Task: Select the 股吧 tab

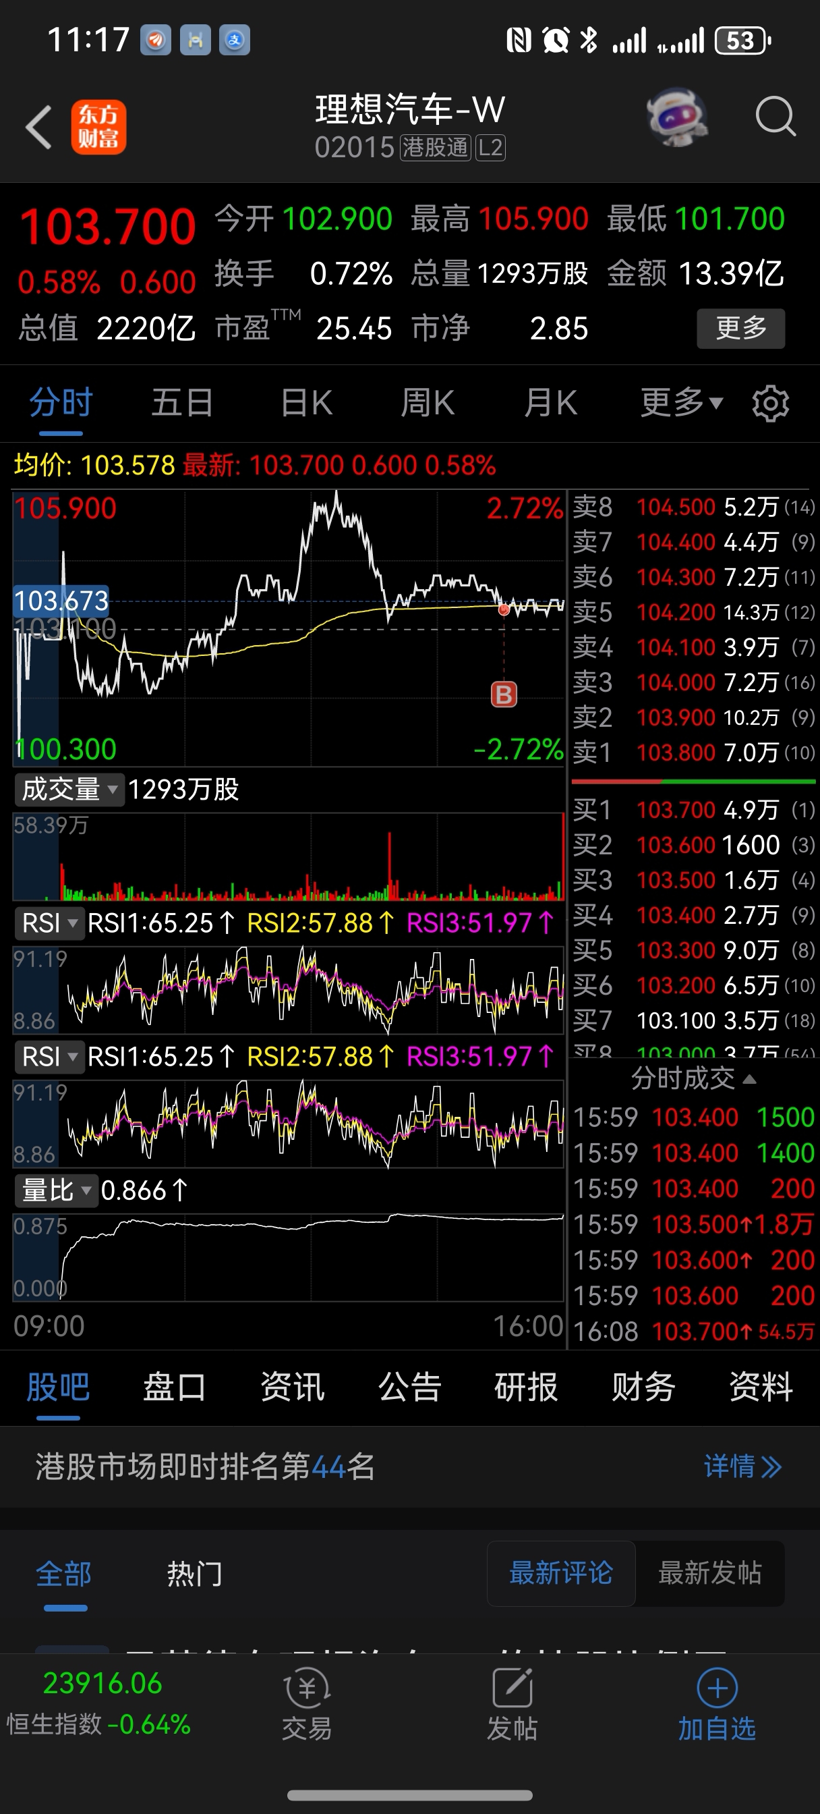Action: point(58,1387)
